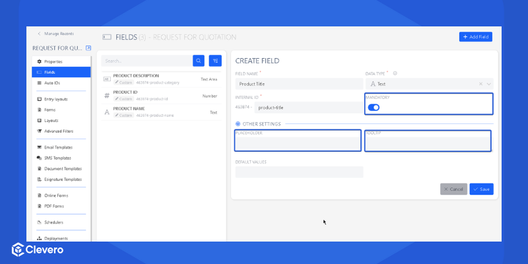Click the Add Field button
Image resolution: width=528 pixels, height=264 pixels.
pos(475,37)
